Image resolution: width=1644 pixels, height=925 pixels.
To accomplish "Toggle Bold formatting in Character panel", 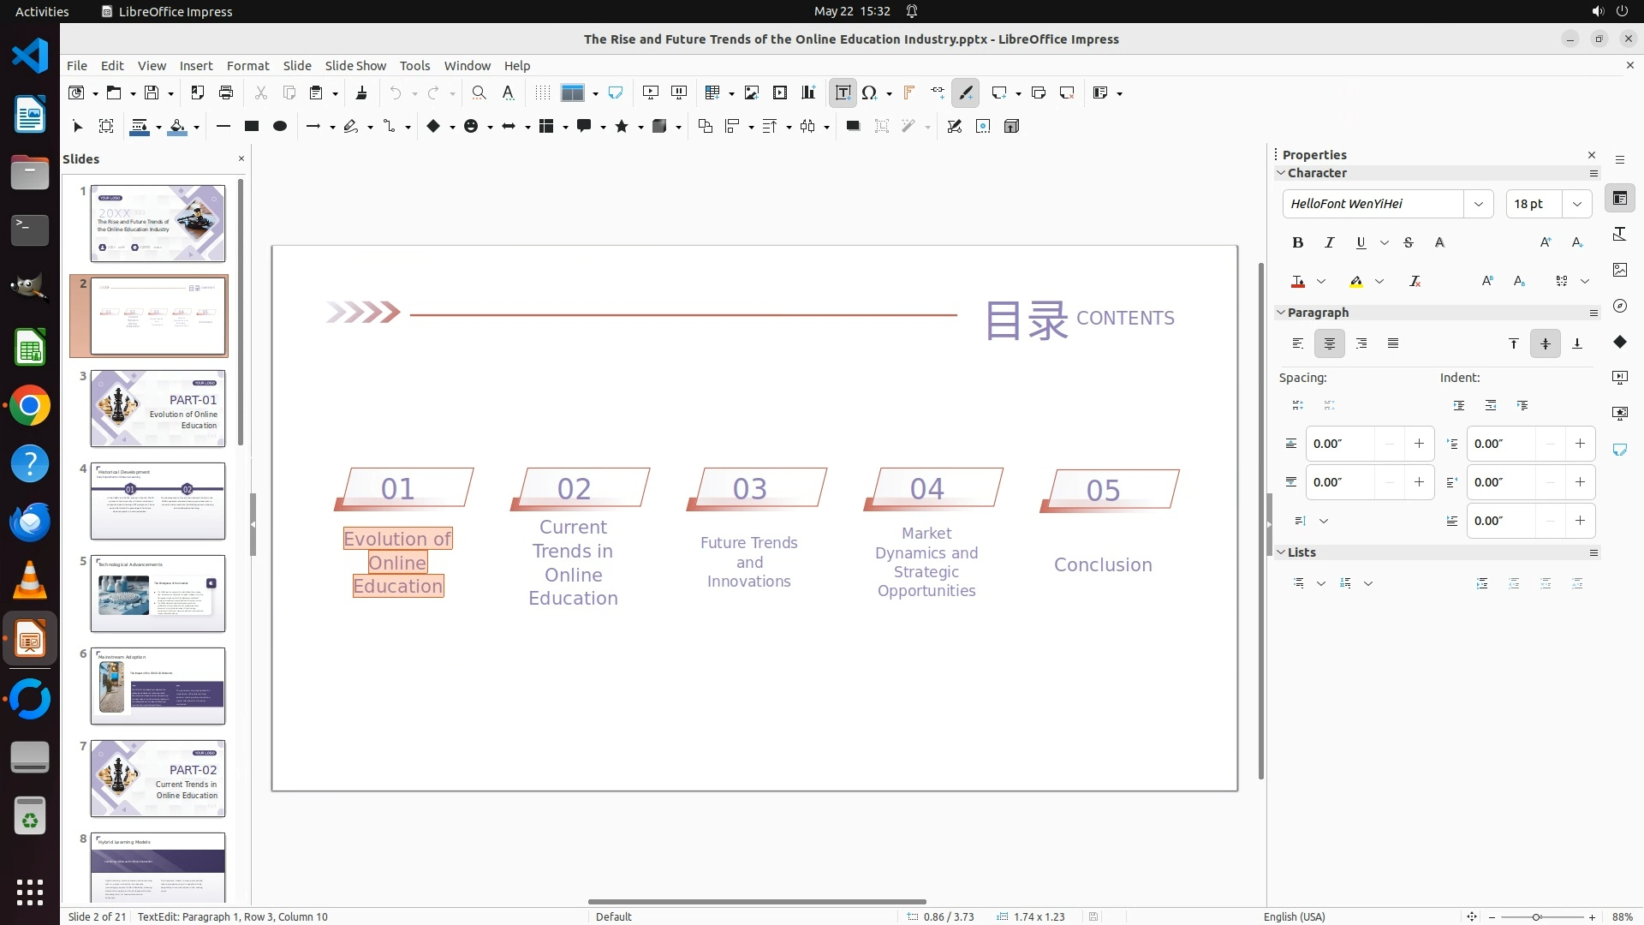I will tap(1298, 243).
